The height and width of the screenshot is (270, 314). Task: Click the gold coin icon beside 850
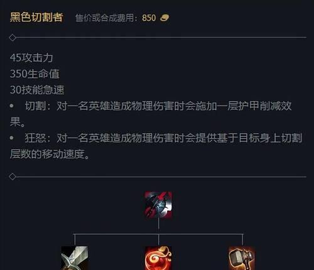pyautogui.click(x=165, y=18)
